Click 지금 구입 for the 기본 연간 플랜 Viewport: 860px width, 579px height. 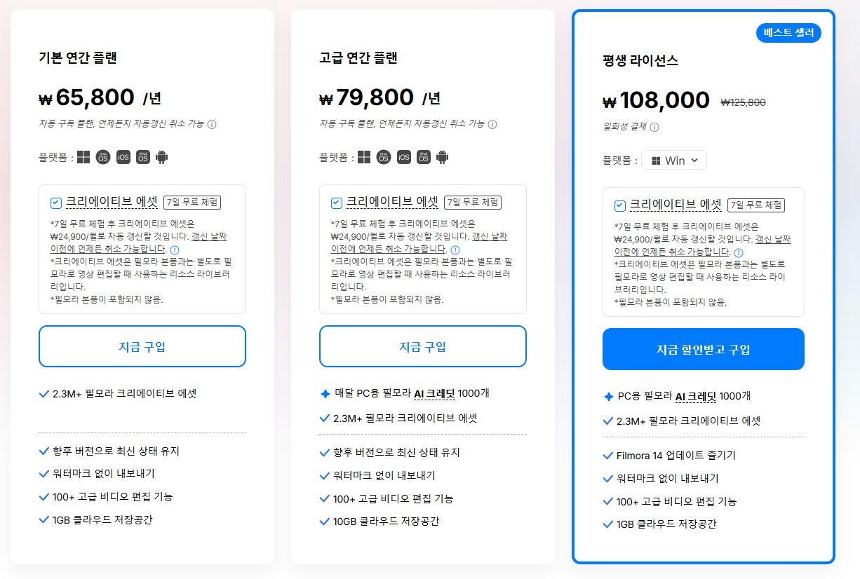(x=142, y=346)
